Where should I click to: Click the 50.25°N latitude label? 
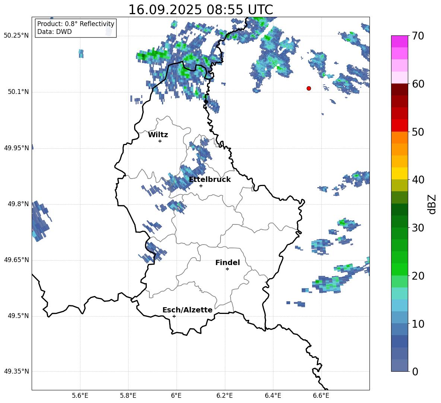tap(16, 35)
